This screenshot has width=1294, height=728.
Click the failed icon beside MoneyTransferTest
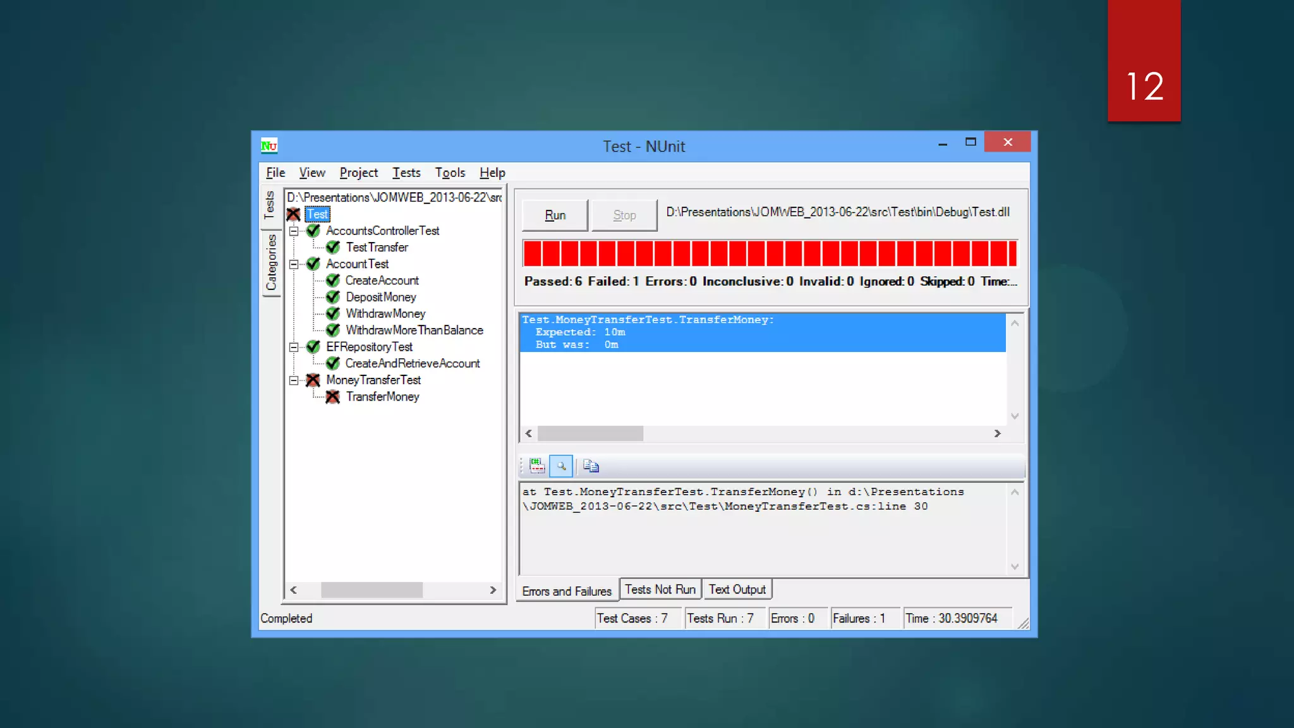313,380
